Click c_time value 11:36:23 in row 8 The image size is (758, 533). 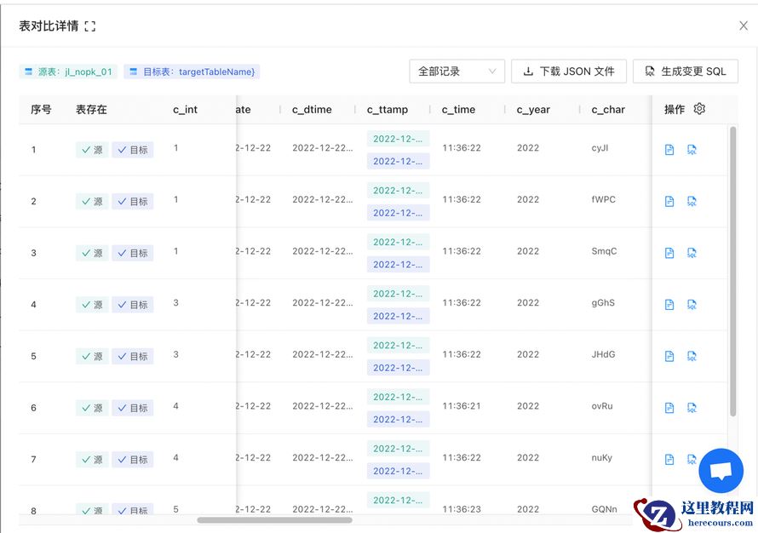462,509
